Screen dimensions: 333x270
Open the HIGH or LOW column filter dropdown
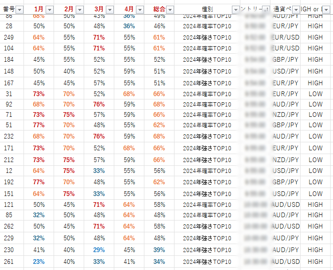tap(326, 9)
